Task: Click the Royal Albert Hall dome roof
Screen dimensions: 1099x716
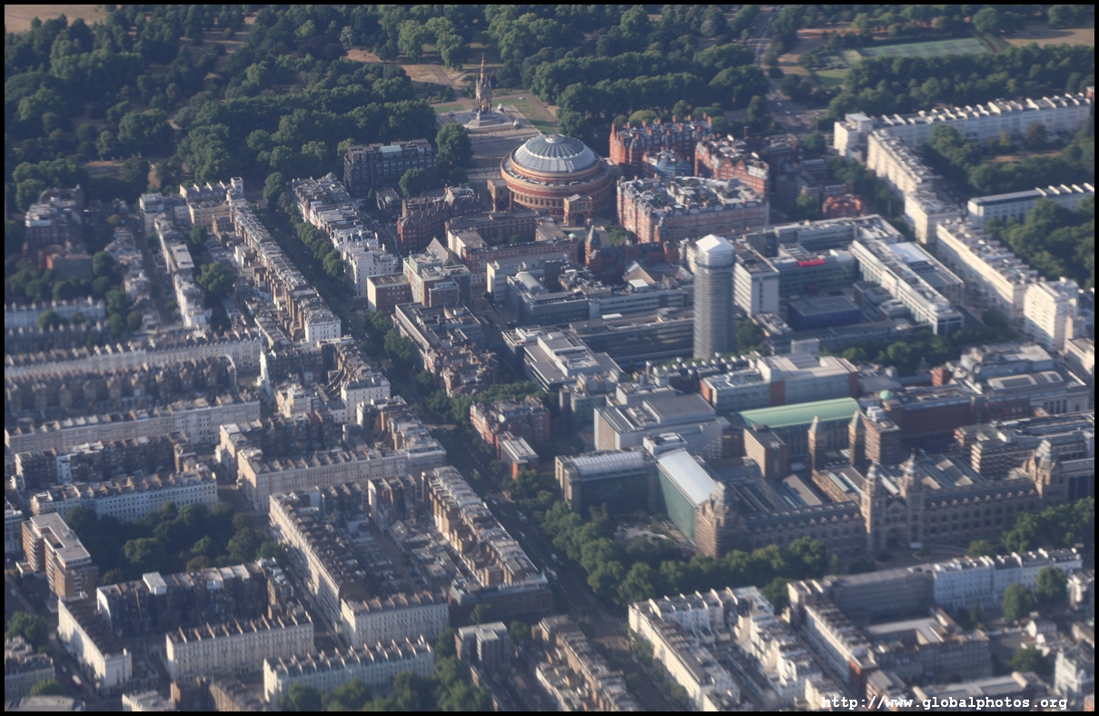Action: click(x=554, y=155)
